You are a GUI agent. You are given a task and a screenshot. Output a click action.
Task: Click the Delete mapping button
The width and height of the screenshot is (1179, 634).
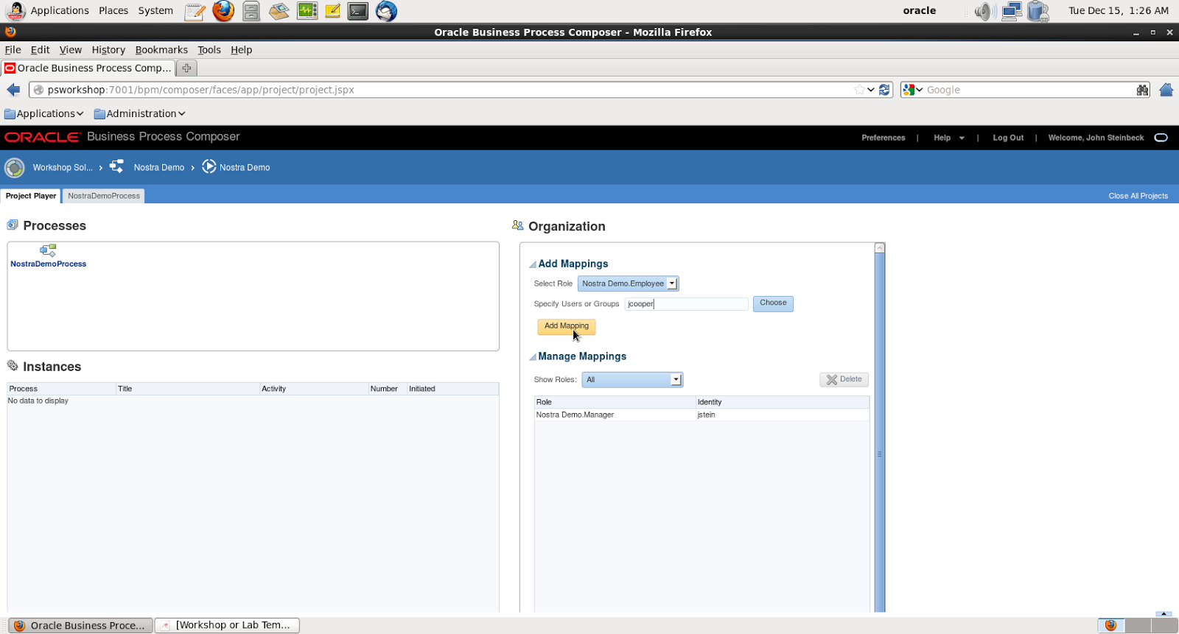[844, 380]
